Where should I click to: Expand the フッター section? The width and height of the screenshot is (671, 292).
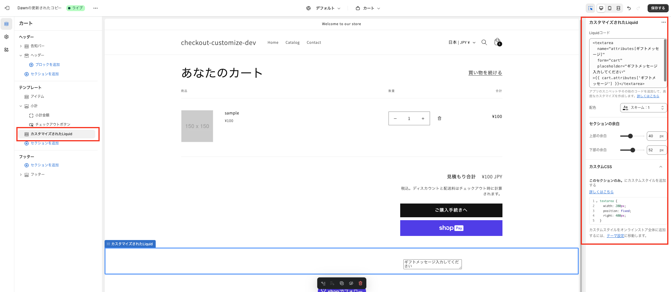click(21, 175)
